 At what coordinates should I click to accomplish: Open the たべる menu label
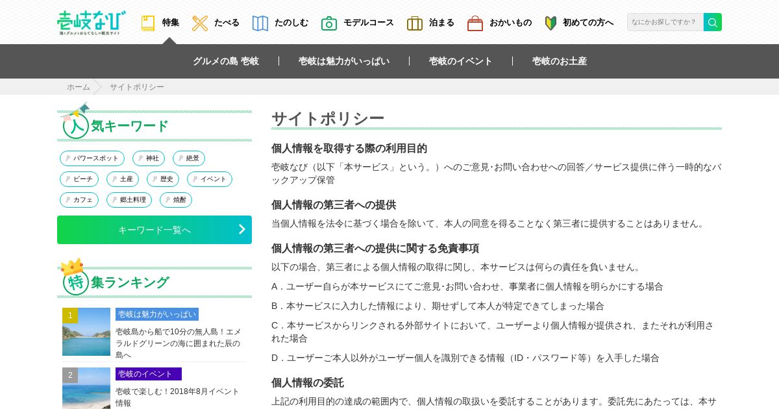click(227, 23)
